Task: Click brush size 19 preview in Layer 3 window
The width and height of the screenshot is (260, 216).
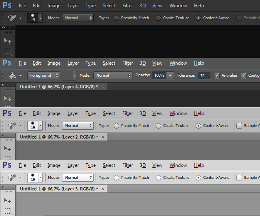Action: coord(33,178)
